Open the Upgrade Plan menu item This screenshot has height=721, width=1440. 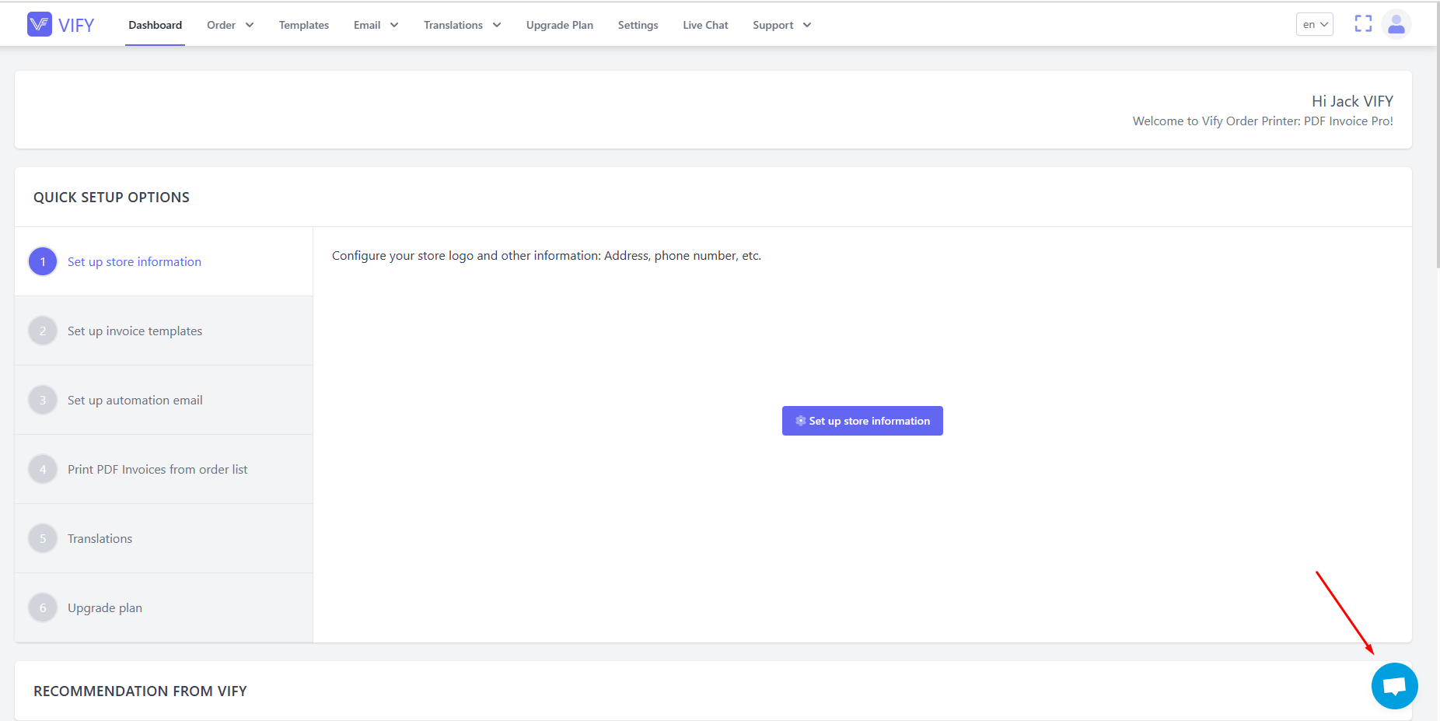(x=560, y=25)
